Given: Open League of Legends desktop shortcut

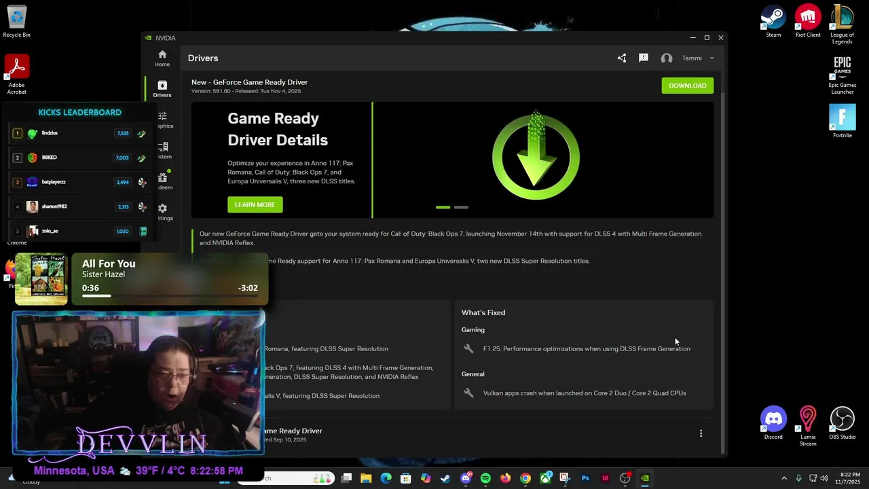Looking at the screenshot, I should point(842,24).
